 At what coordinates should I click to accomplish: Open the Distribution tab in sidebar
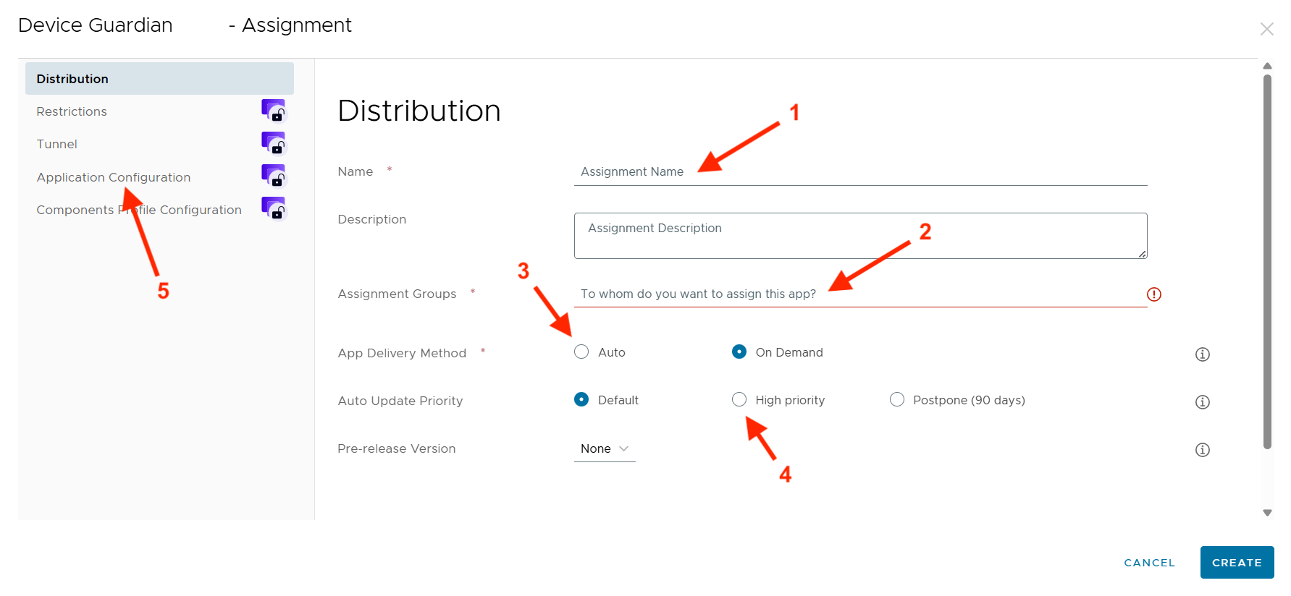[x=159, y=79]
